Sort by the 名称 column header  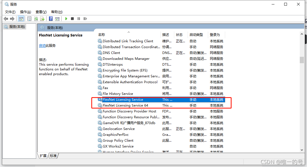click(129, 35)
